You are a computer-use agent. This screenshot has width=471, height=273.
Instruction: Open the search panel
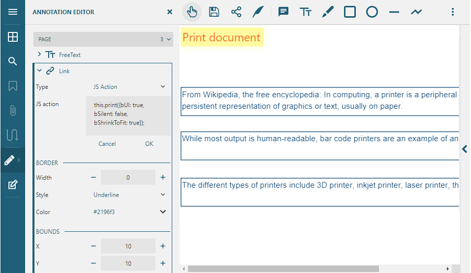point(13,62)
